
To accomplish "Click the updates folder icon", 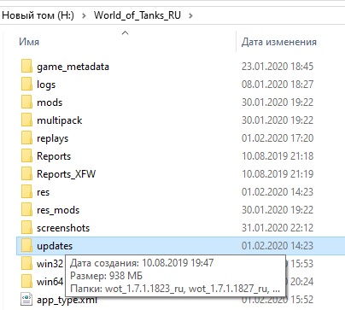I will [x=26, y=246].
